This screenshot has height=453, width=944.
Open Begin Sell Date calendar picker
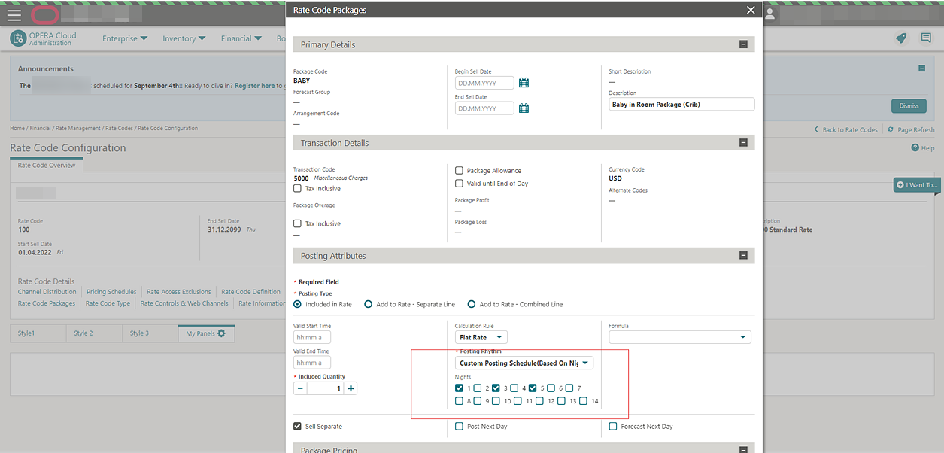point(524,83)
